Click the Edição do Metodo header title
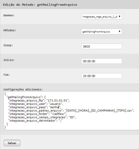Screen dimensions: 139x149 (x=40, y=5)
